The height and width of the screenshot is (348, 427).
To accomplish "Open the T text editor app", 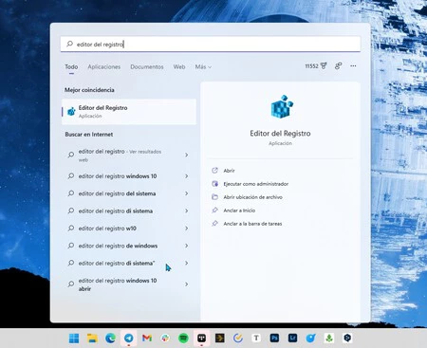I will click(x=256, y=339).
